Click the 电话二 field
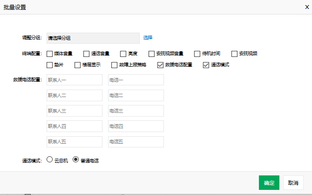 [136, 95]
